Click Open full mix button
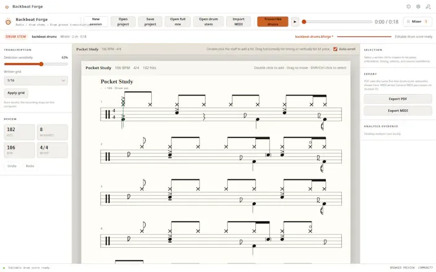Viewport: 436px width, 272px height. tap(178, 22)
